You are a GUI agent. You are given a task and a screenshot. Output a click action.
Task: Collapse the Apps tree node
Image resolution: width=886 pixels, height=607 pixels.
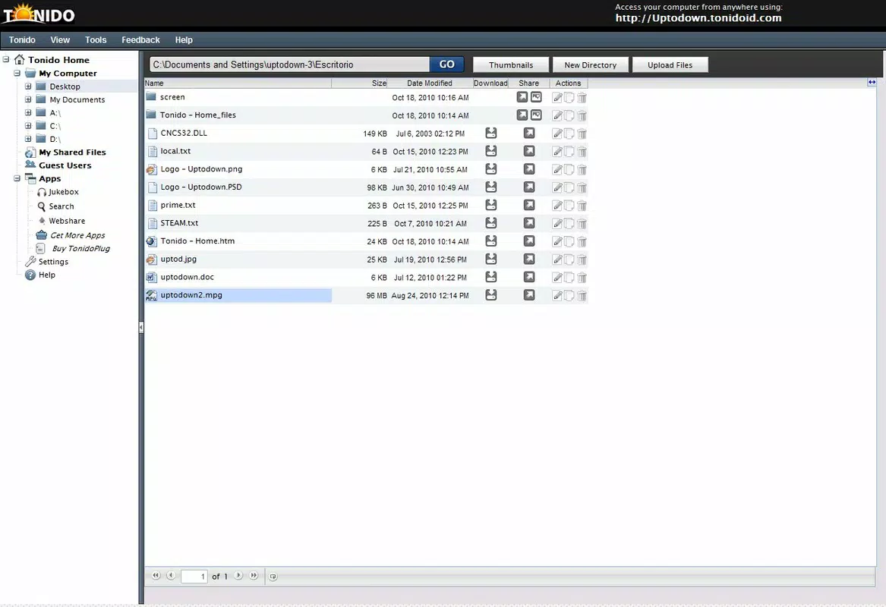click(x=17, y=178)
